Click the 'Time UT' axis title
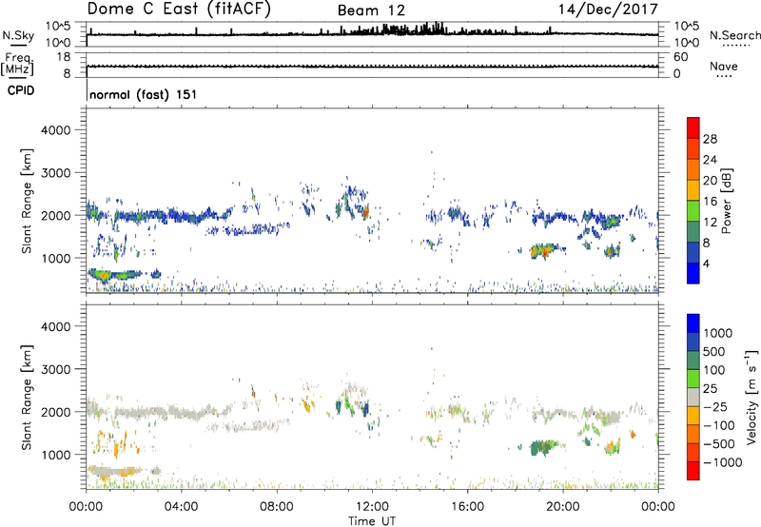 [372, 521]
